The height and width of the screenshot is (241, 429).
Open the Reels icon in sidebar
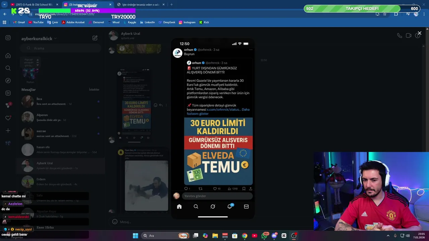click(8, 93)
